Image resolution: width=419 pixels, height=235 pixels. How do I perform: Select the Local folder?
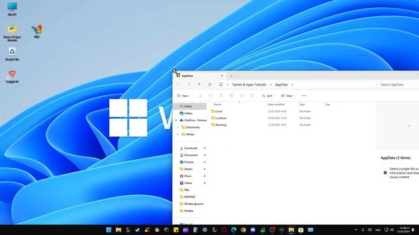[217, 112]
